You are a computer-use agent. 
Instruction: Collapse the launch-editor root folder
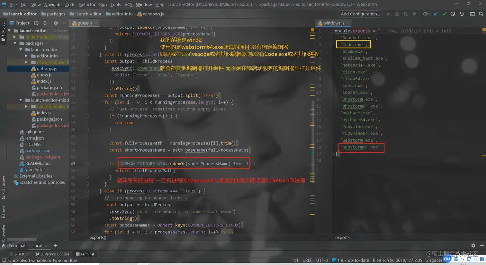click(9, 31)
